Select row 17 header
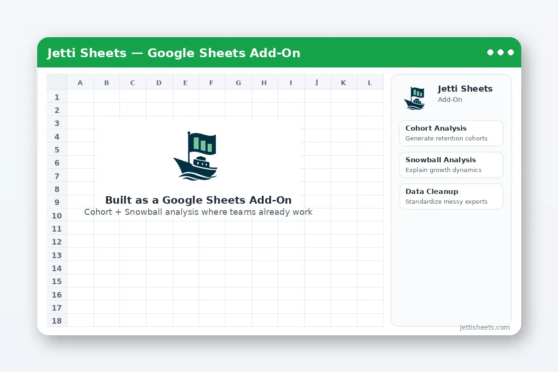The image size is (558, 372). tap(57, 308)
